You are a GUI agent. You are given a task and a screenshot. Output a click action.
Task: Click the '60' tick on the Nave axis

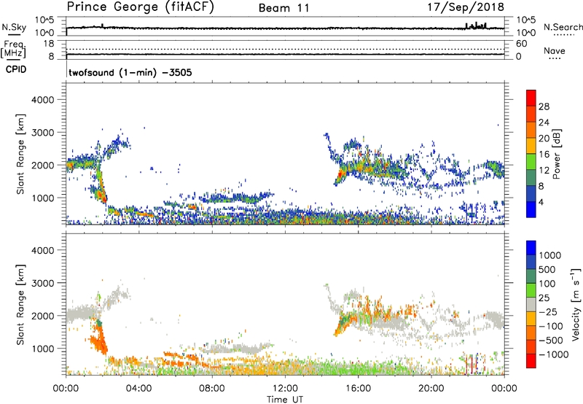tap(521, 44)
